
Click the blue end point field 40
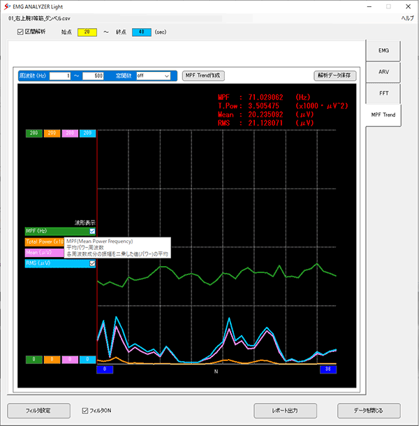pos(142,32)
